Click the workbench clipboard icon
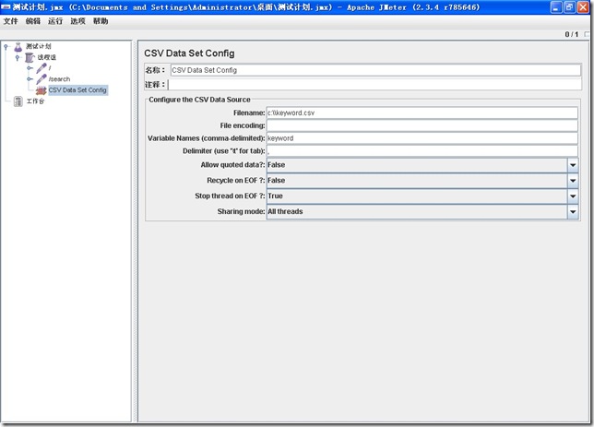The image size is (594, 427). click(18, 101)
